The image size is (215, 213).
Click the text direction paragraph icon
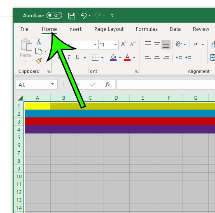coord(196,44)
